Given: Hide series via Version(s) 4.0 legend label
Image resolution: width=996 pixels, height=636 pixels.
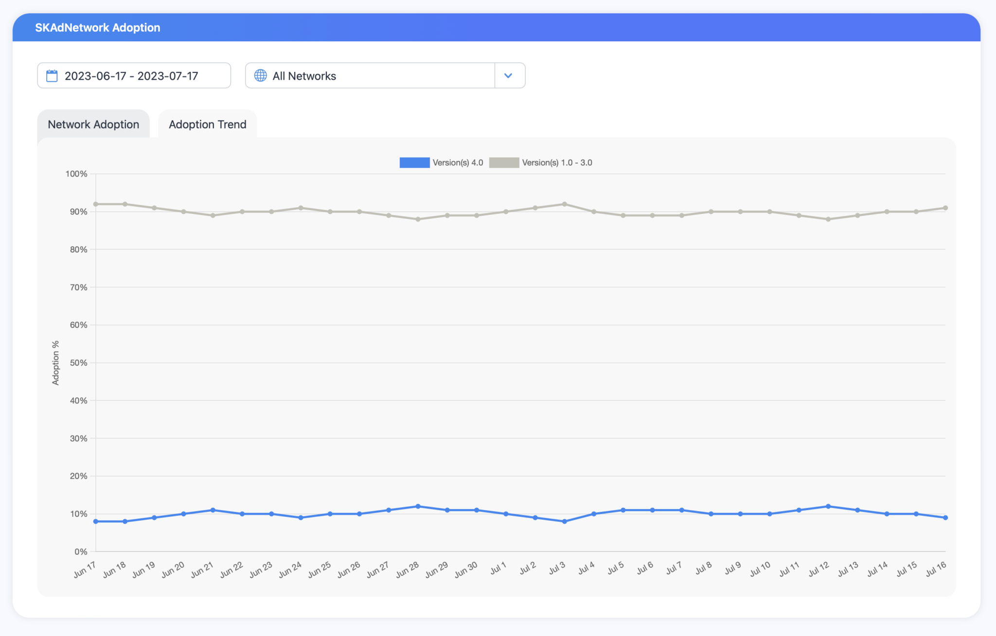Looking at the screenshot, I should [x=458, y=163].
